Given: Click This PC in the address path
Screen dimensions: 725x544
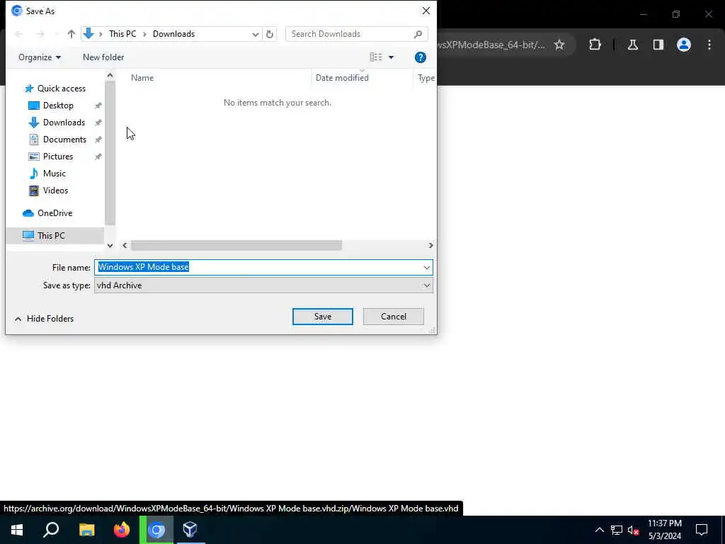Looking at the screenshot, I should (122, 34).
